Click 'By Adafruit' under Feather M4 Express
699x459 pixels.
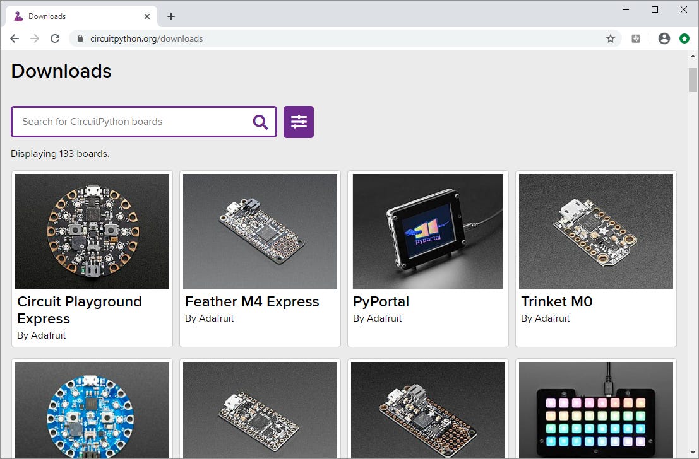(210, 318)
